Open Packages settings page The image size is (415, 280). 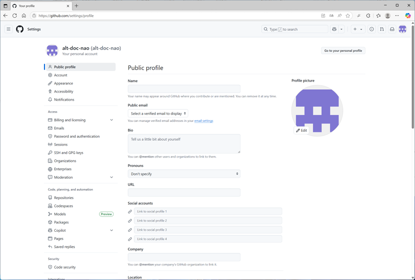(x=81, y=222)
